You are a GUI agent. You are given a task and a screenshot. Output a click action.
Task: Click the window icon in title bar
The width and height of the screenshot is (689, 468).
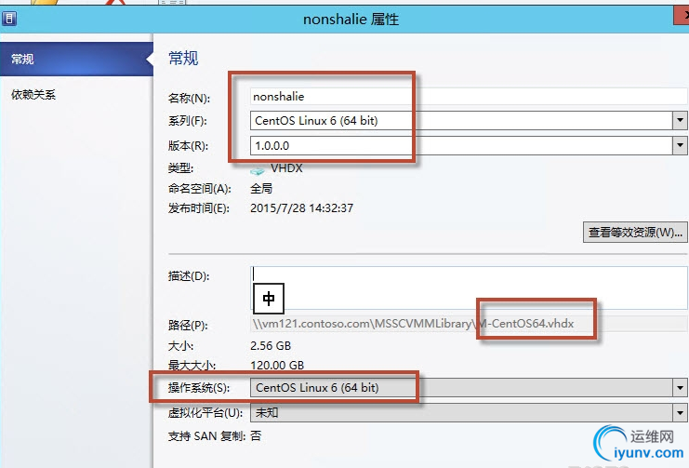(x=8, y=19)
